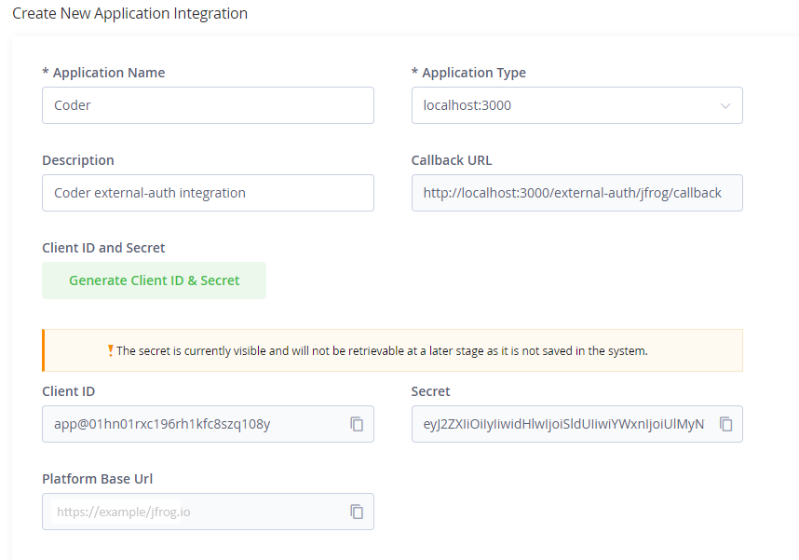Screen dimensions: 799x560
Task: Open the localhost:3000 Application Type combo box
Action: 576,105
